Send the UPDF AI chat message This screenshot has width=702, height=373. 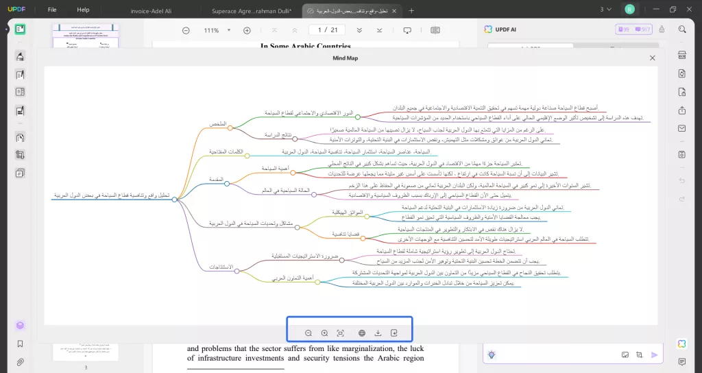pyautogui.click(x=655, y=354)
